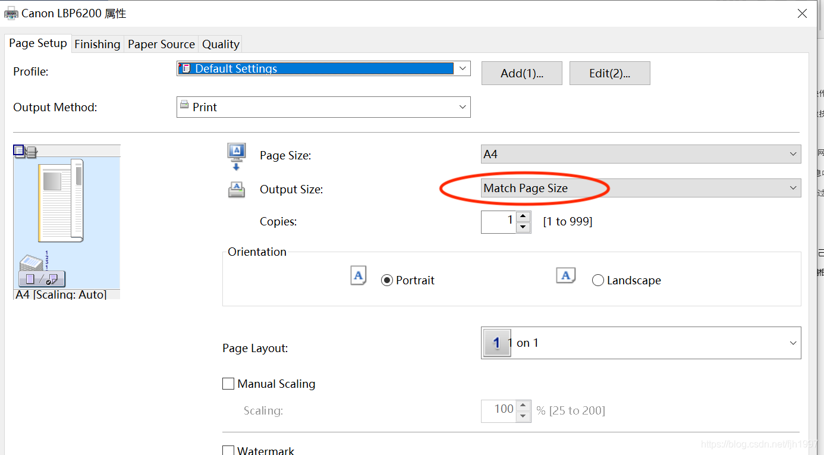Click the Scaling percentage field

click(x=498, y=410)
